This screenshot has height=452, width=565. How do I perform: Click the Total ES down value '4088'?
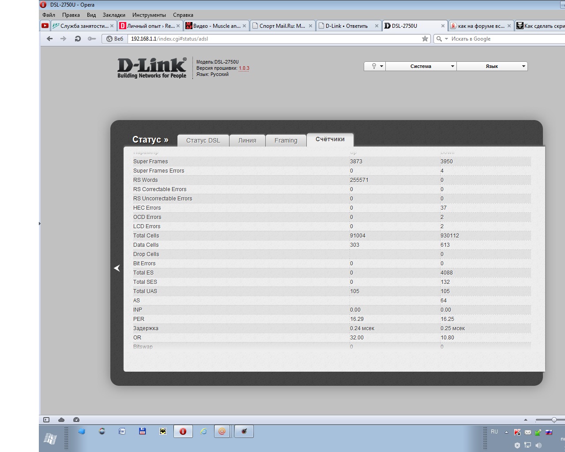[x=447, y=273]
